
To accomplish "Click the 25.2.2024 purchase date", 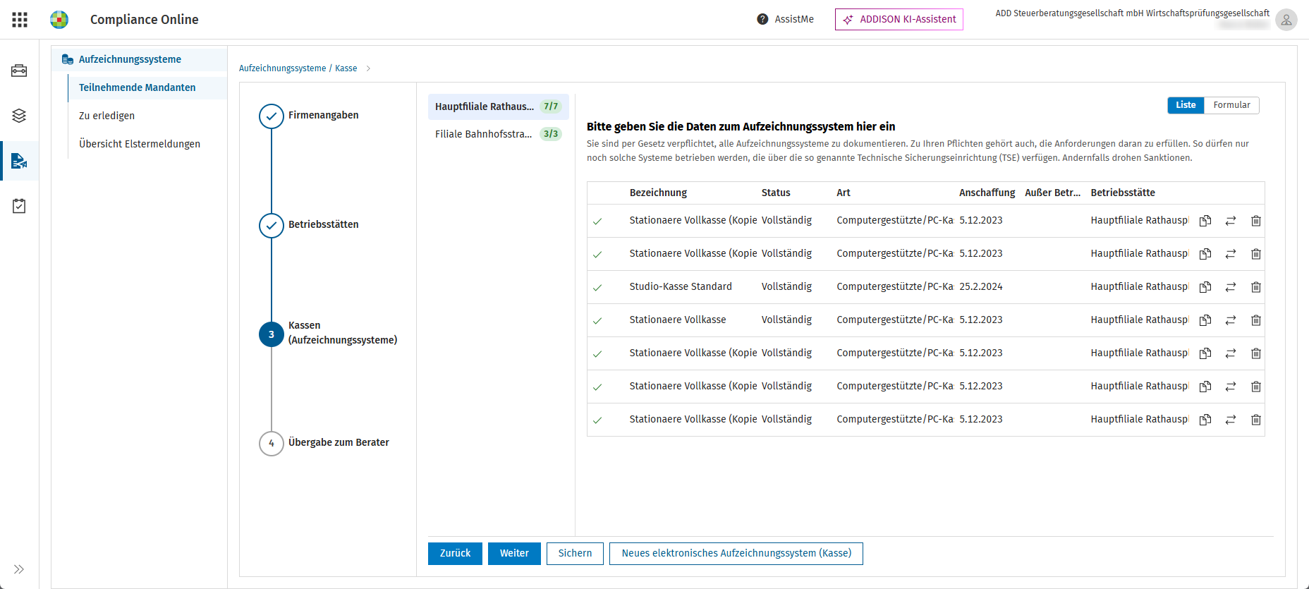I will click(981, 287).
